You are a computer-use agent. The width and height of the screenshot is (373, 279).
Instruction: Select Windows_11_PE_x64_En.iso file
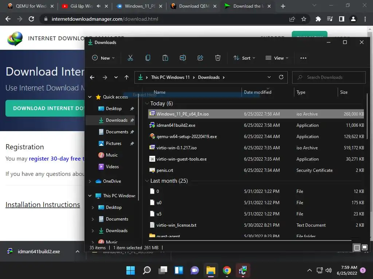256,114
